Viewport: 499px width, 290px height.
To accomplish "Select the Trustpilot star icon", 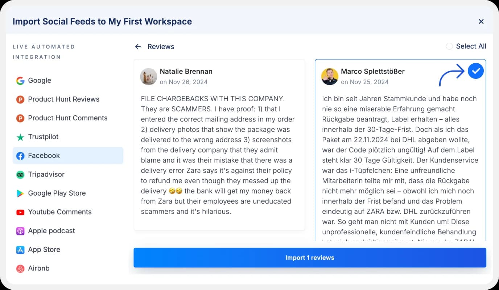I will pyautogui.click(x=21, y=137).
